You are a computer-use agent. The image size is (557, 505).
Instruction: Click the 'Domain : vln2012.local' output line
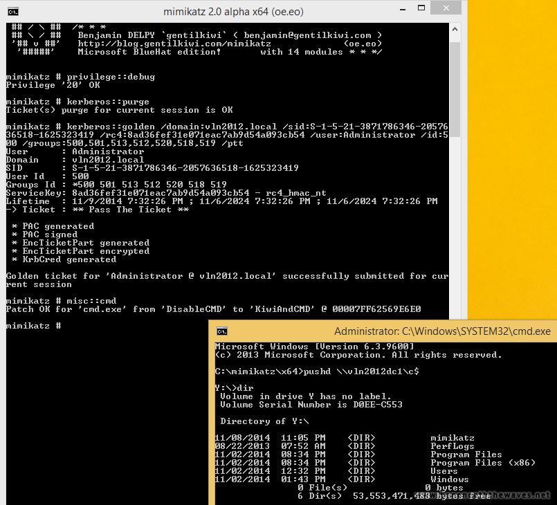(x=75, y=160)
